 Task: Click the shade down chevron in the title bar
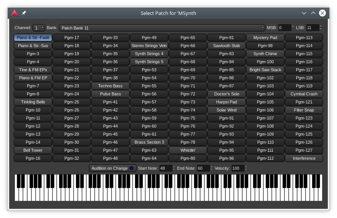point(304,13)
